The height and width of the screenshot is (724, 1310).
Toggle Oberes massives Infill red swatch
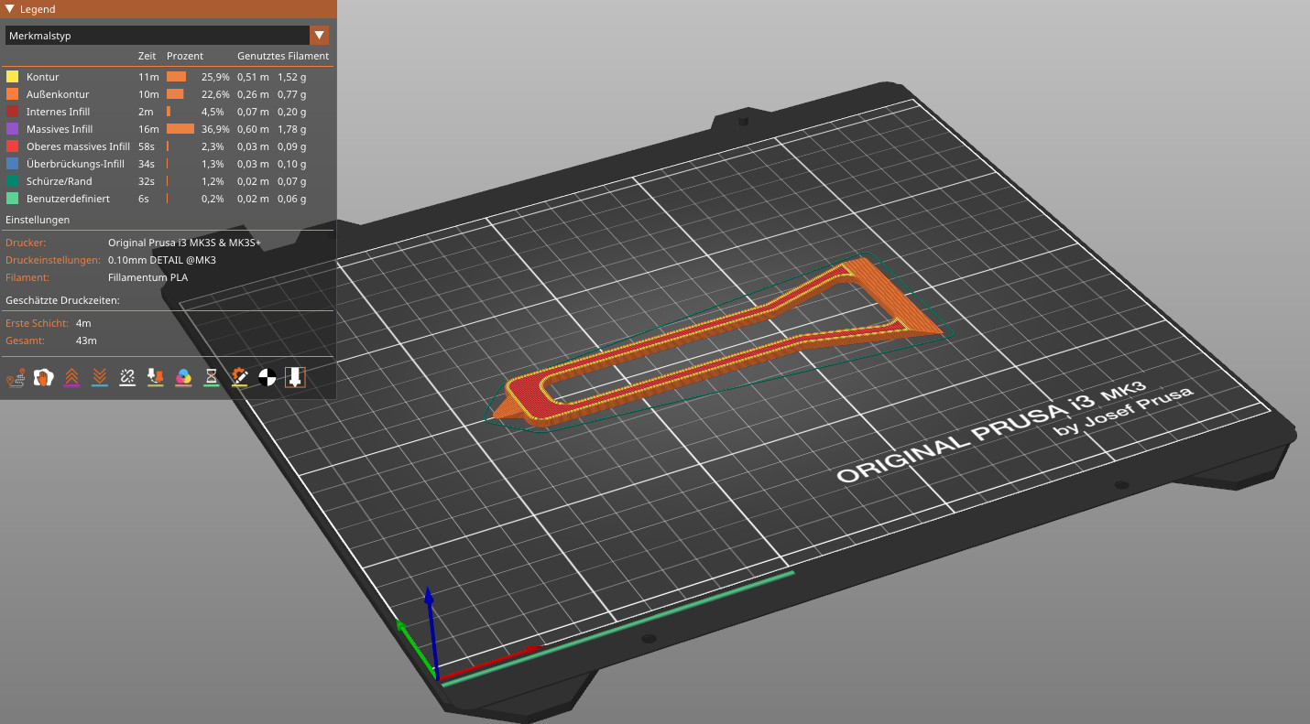(13, 146)
